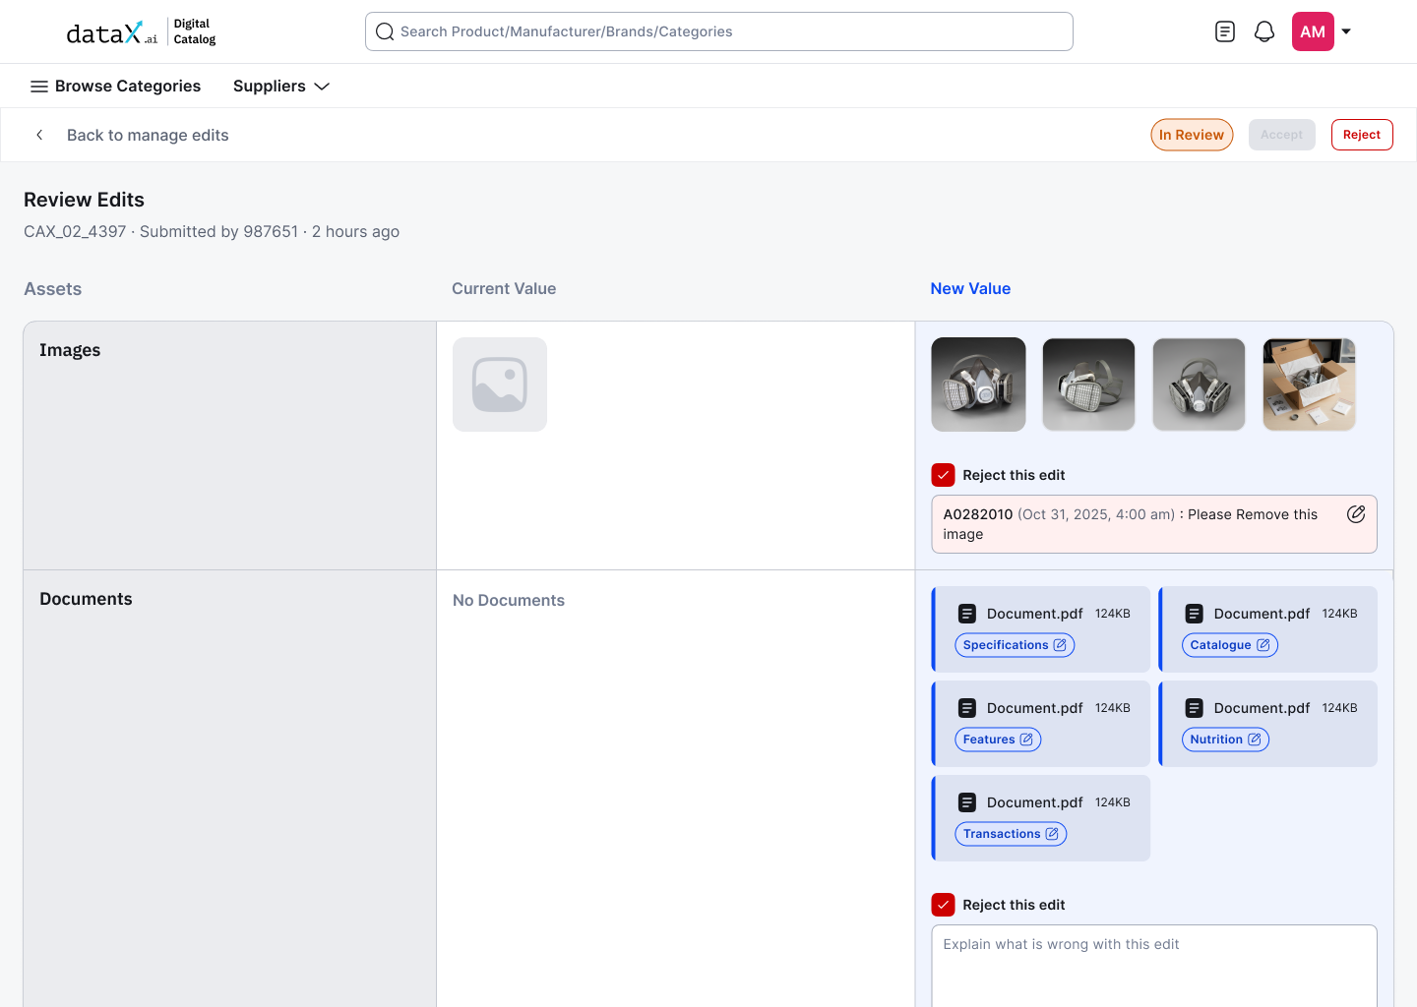Click the New Value column header

[970, 288]
